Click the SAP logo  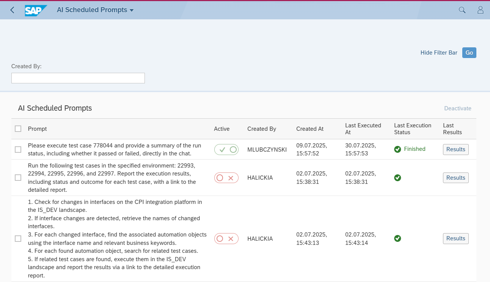(x=36, y=10)
